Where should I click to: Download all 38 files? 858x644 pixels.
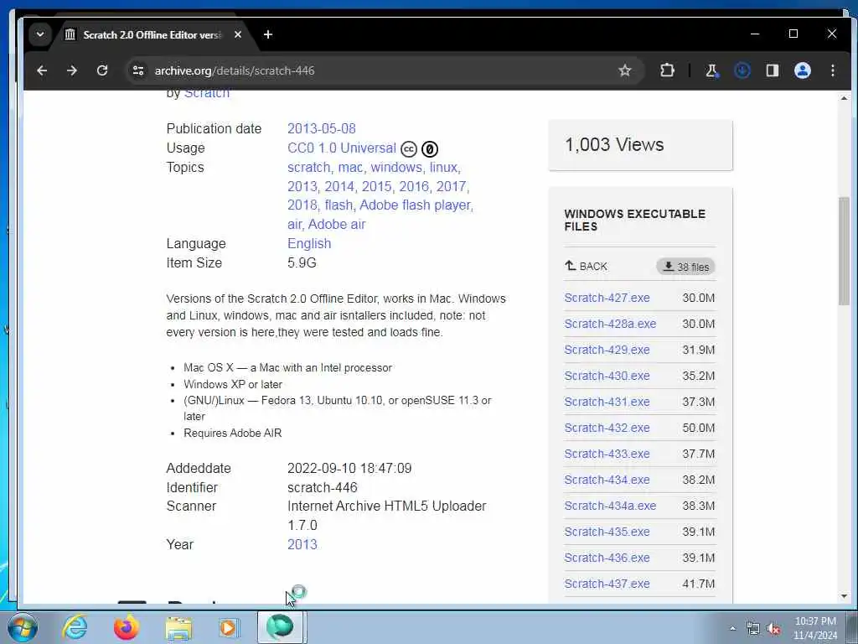tap(685, 267)
